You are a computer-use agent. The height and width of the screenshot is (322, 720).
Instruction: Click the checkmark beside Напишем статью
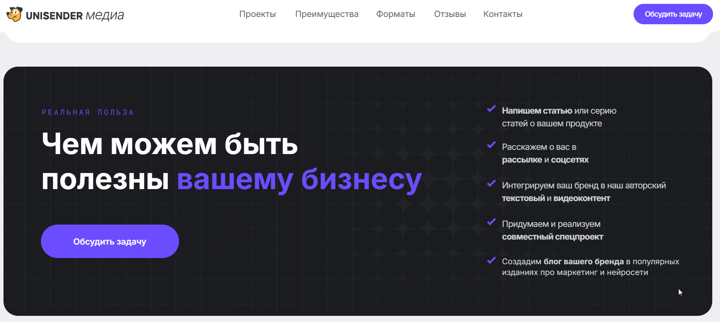coord(491,109)
